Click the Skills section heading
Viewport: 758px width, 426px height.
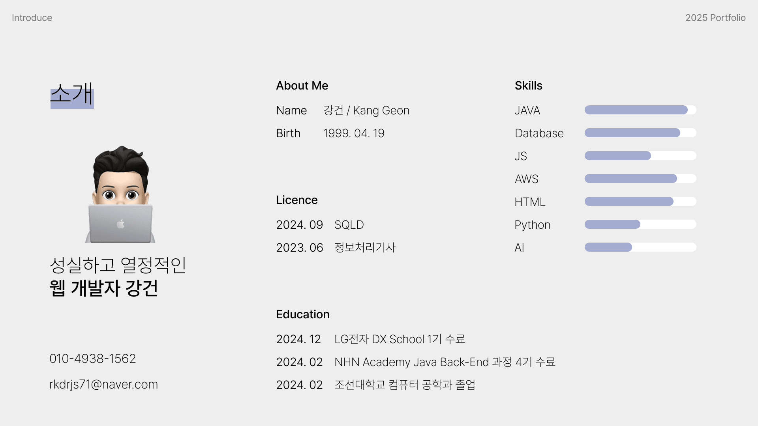tap(529, 86)
